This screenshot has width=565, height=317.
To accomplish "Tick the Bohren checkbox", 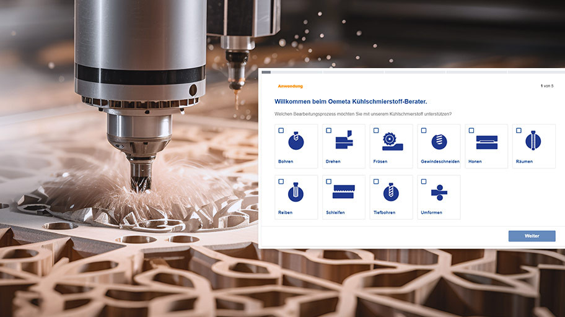I will [x=281, y=131].
